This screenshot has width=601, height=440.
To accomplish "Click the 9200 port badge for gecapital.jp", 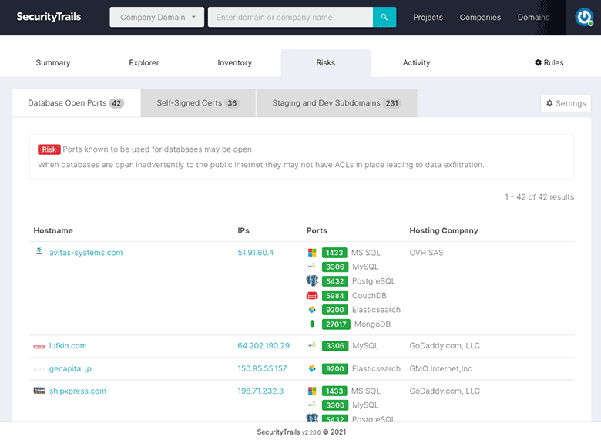I will (x=334, y=368).
